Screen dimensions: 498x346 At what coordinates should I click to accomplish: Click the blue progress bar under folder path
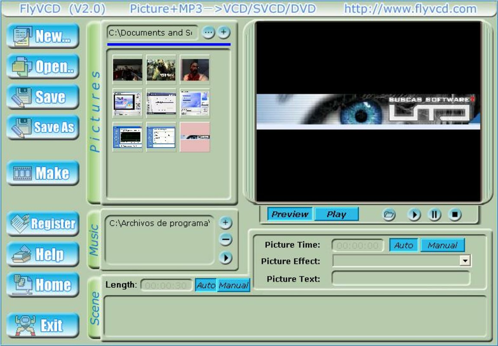click(169, 45)
